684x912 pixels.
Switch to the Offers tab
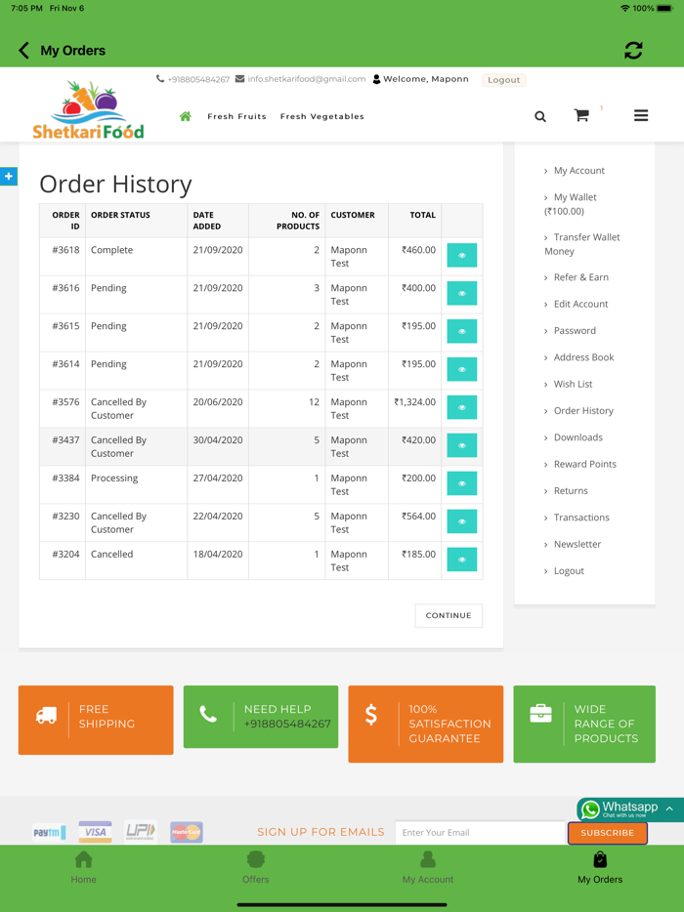point(256,867)
